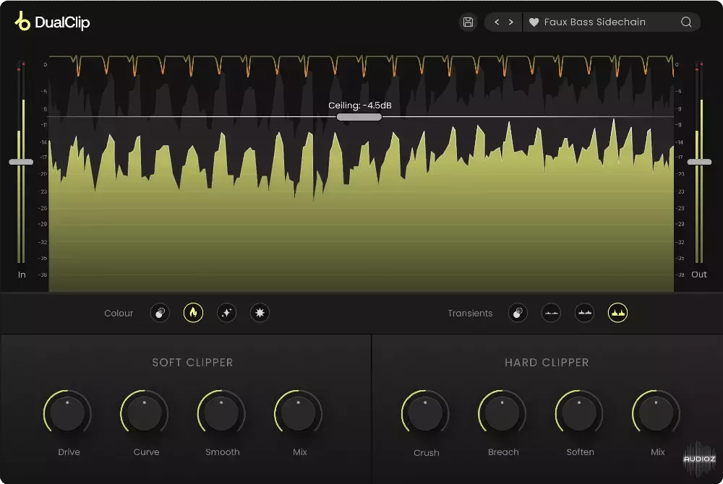Select the tall-peaks Transients mode icon

(617, 313)
